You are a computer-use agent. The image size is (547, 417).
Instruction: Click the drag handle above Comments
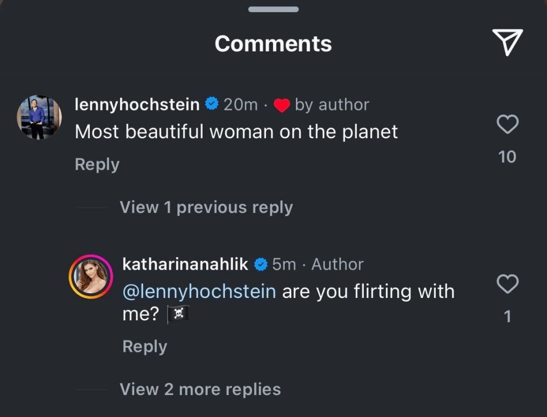click(x=273, y=9)
